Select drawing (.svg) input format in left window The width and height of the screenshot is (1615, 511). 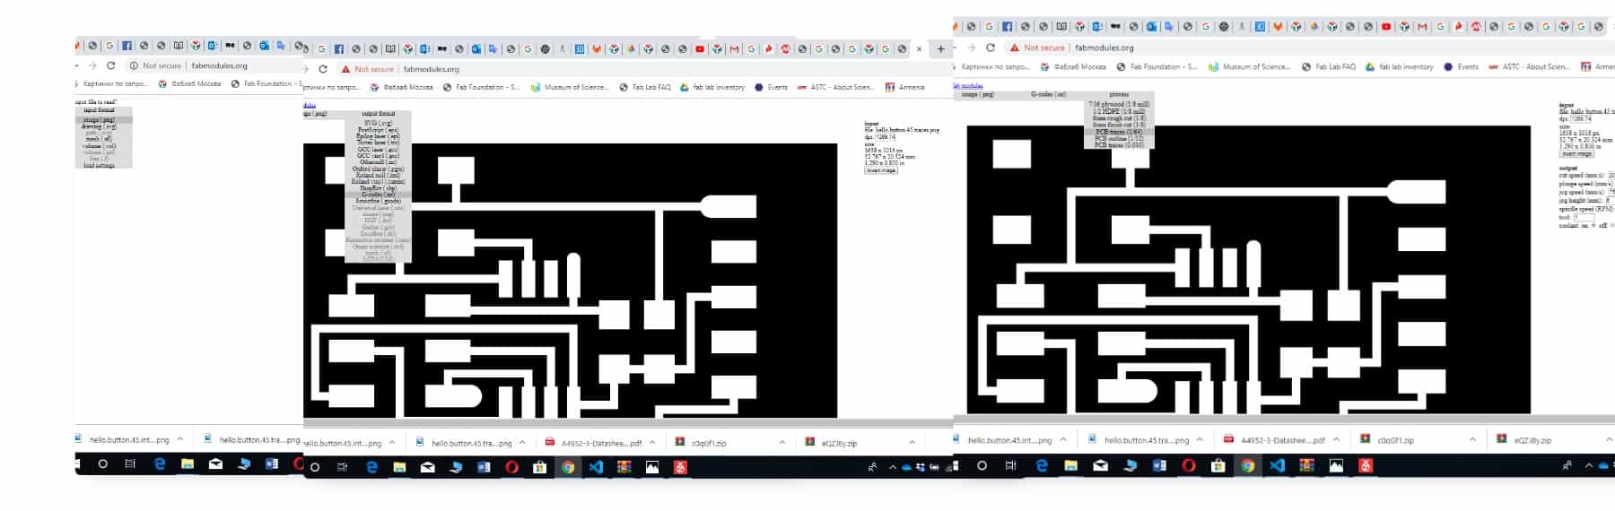tap(100, 126)
